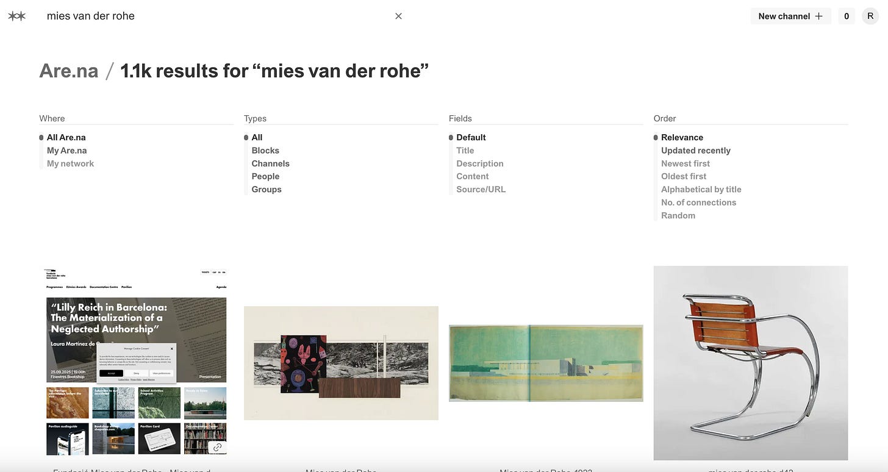The width and height of the screenshot is (888, 472).
Task: Sort results by Newest first
Action: pos(686,163)
